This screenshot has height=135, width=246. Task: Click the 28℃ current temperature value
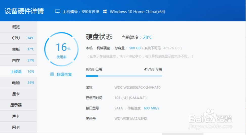(148, 37)
